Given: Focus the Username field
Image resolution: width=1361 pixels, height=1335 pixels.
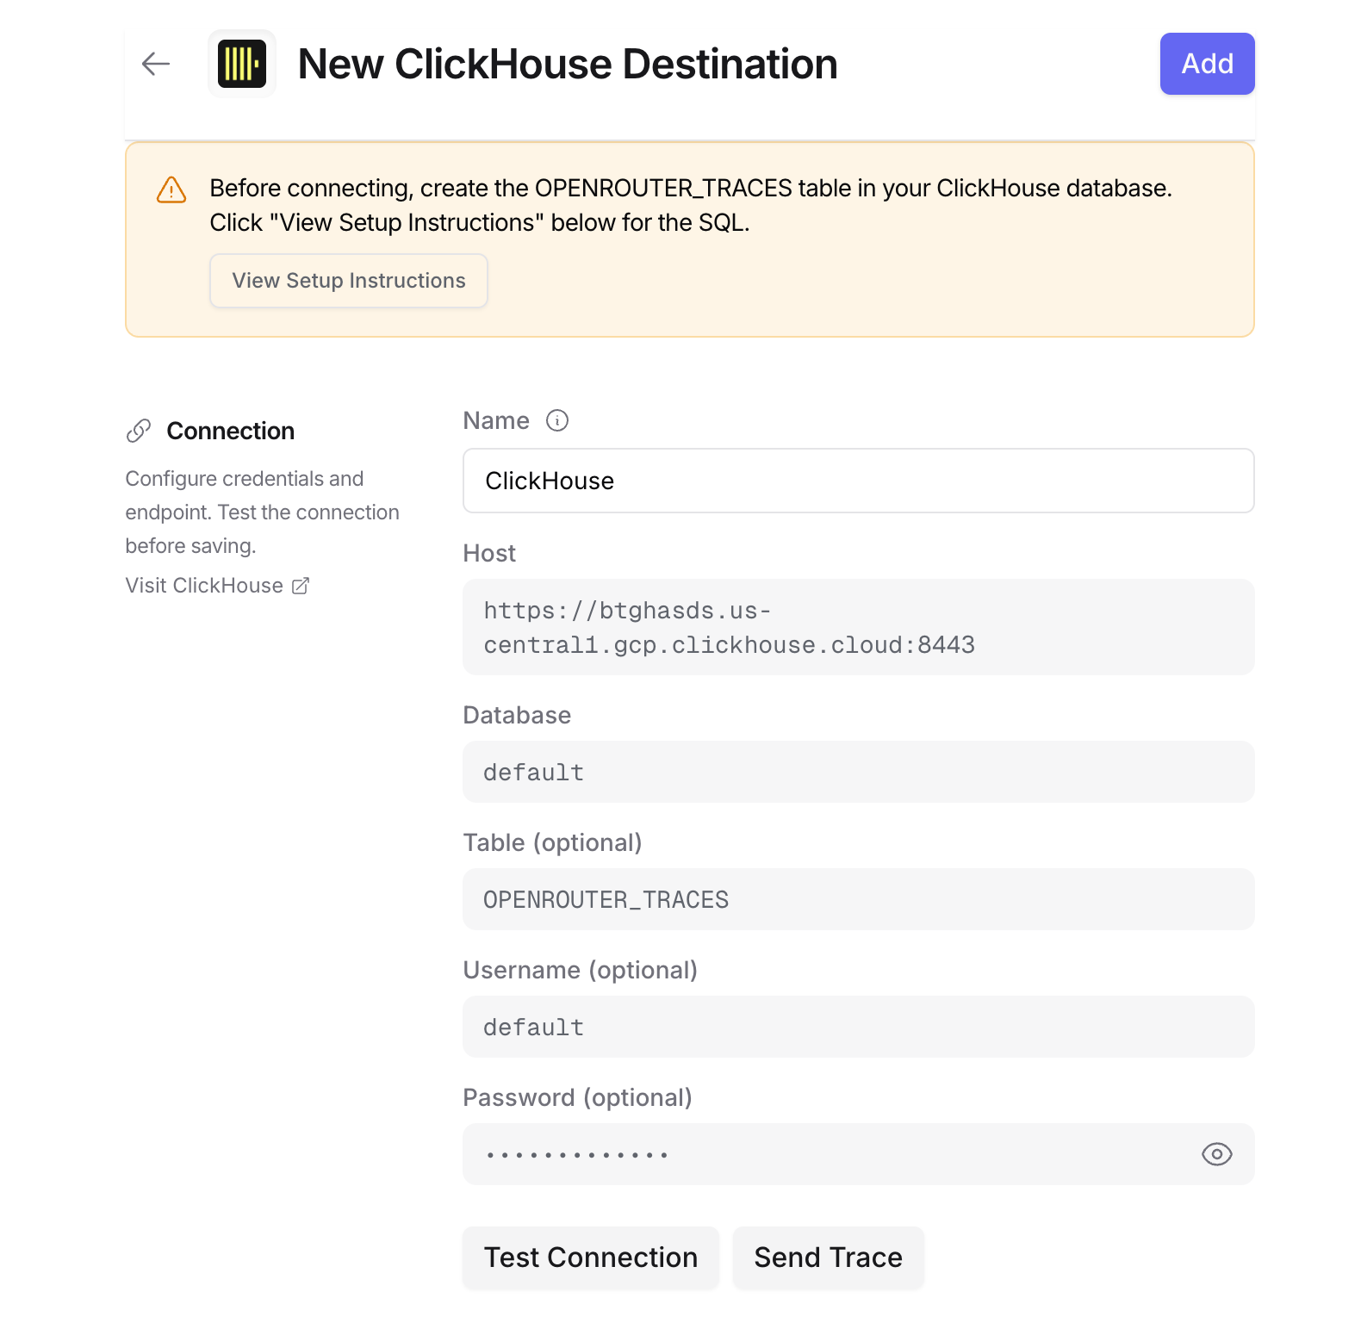Looking at the screenshot, I should tap(858, 1027).
